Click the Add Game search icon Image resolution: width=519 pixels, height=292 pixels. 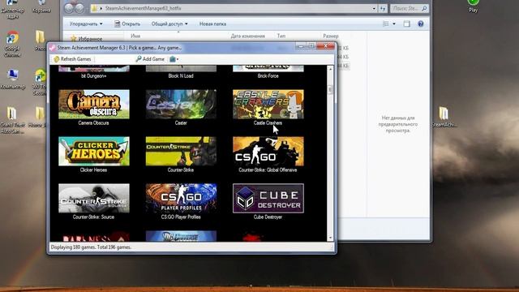[x=139, y=59]
